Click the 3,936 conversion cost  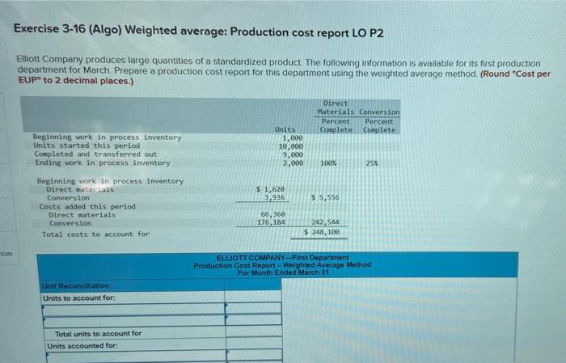[x=274, y=197]
